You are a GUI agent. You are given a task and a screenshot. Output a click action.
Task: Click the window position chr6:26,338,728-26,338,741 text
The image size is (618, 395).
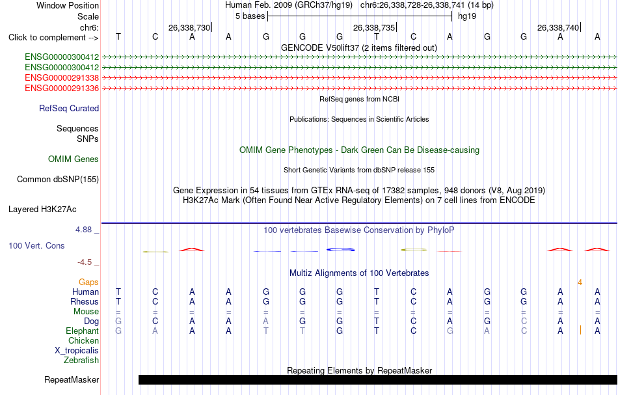click(412, 5)
